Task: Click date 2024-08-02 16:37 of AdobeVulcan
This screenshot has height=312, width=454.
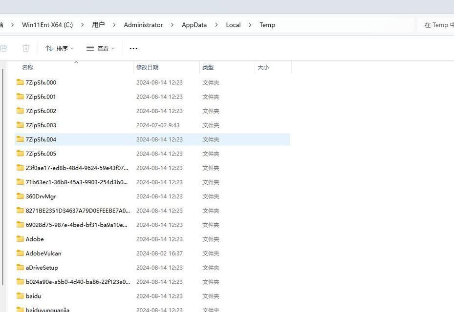Action: pyautogui.click(x=159, y=253)
